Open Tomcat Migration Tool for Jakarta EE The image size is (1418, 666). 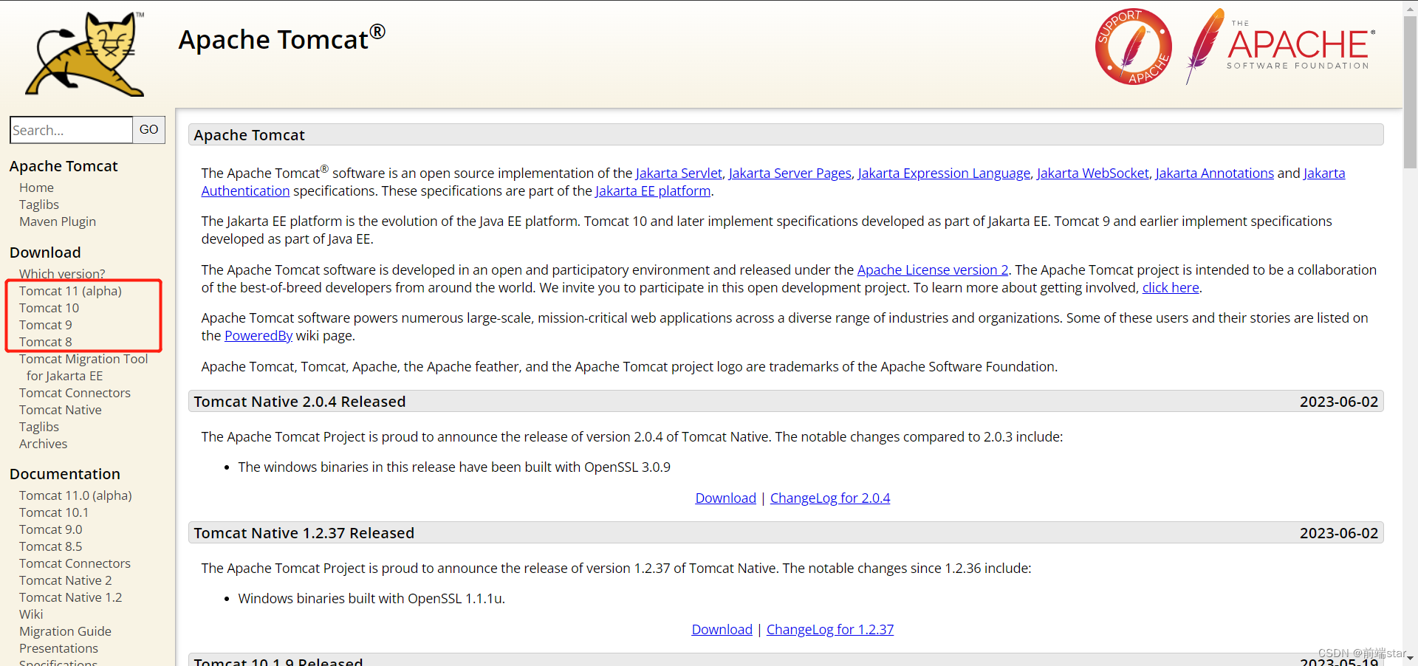(x=83, y=367)
